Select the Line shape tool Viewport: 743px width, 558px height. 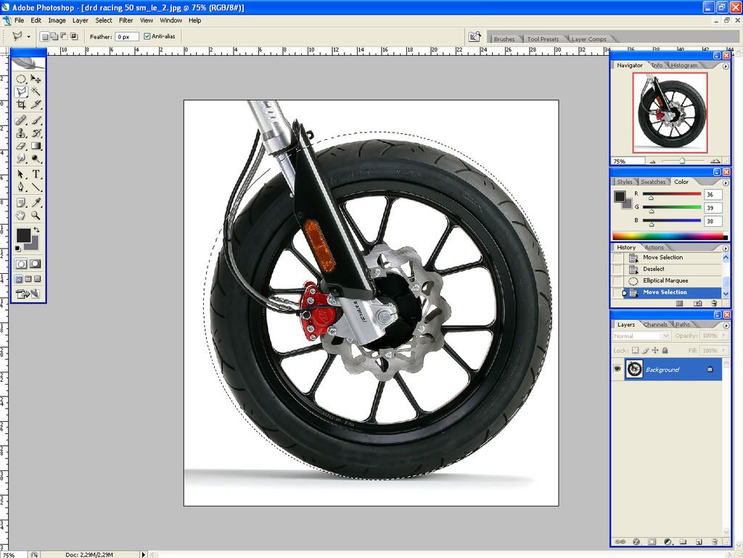tap(36, 187)
